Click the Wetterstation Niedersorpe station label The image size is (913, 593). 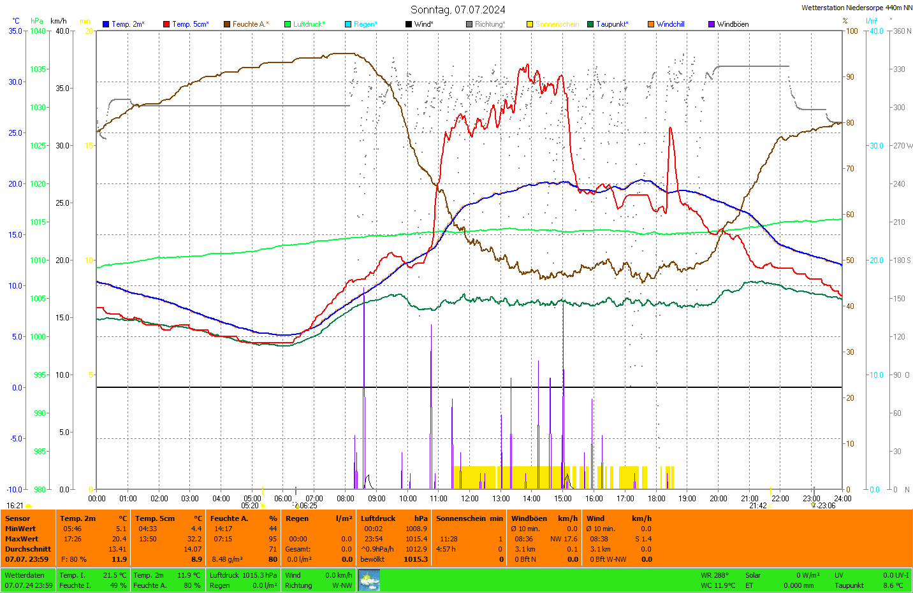(x=856, y=8)
